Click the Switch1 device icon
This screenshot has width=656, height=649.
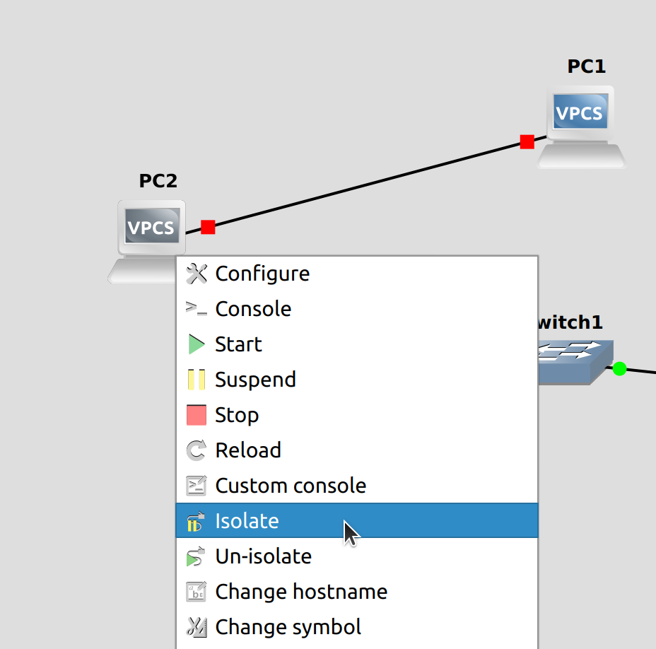click(x=573, y=362)
